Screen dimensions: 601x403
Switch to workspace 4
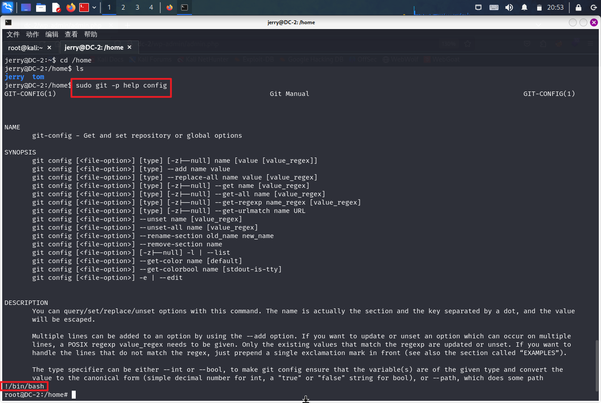tap(151, 7)
